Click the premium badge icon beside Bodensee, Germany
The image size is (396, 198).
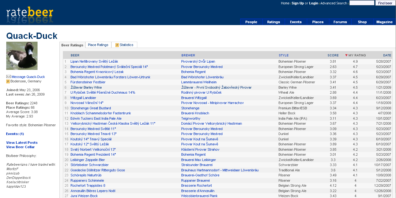8,81
